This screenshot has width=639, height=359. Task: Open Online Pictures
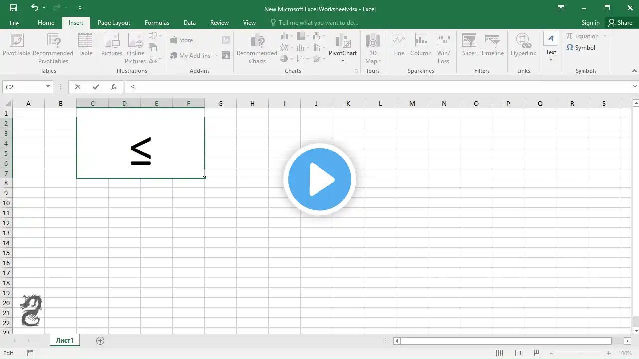pyautogui.click(x=135, y=48)
